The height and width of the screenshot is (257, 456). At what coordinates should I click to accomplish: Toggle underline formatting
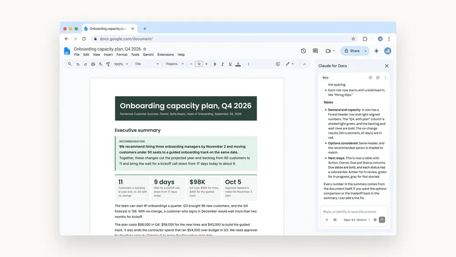click(230, 64)
